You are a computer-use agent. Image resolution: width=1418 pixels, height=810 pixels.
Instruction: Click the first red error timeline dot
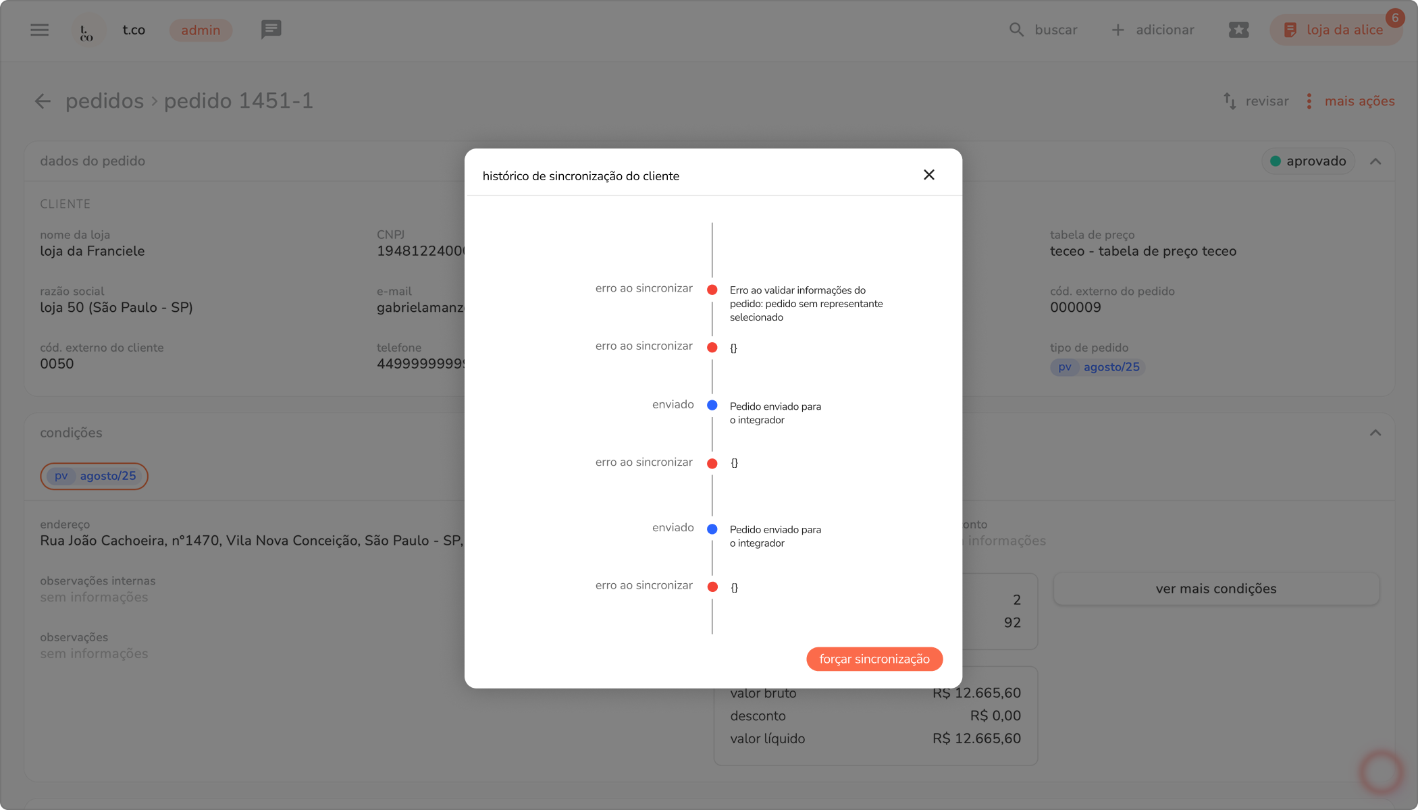tap(712, 290)
